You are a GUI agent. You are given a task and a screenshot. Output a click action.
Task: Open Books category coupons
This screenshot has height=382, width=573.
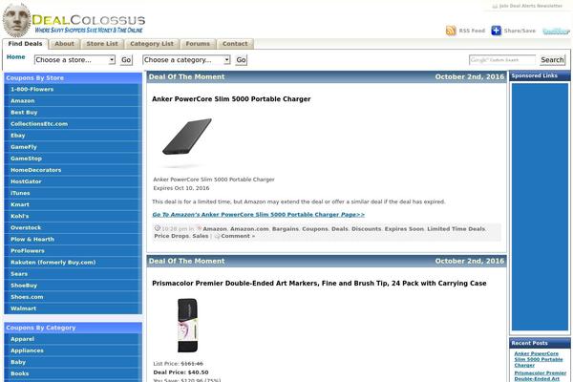(74, 373)
